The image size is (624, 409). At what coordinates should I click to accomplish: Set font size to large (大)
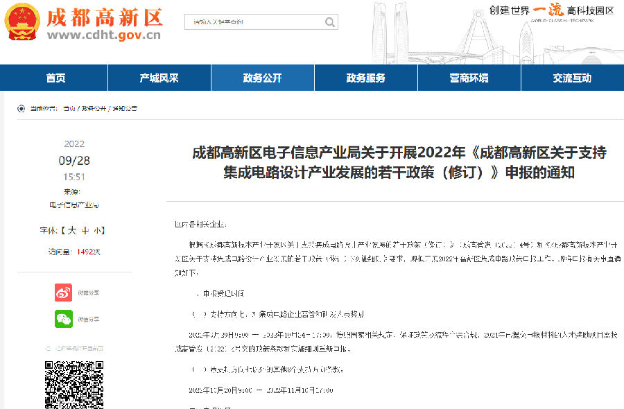coord(71,230)
